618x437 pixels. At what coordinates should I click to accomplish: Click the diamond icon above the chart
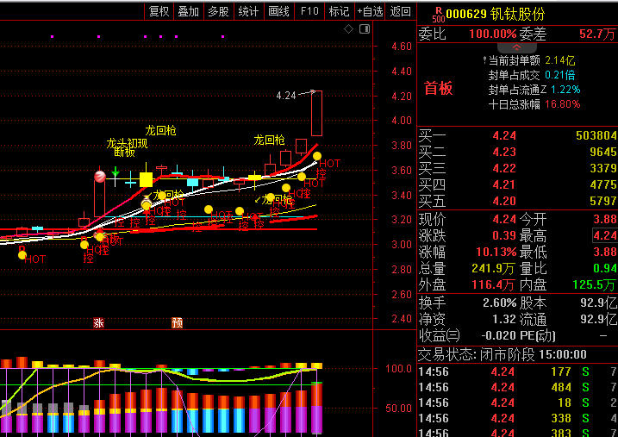349,28
